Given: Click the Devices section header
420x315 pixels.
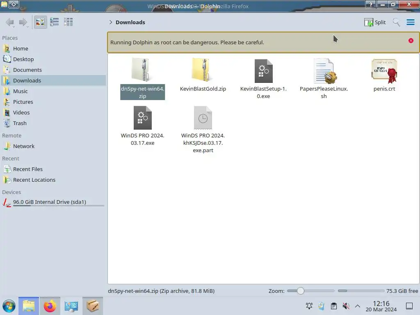Looking at the screenshot, I should pos(11,192).
